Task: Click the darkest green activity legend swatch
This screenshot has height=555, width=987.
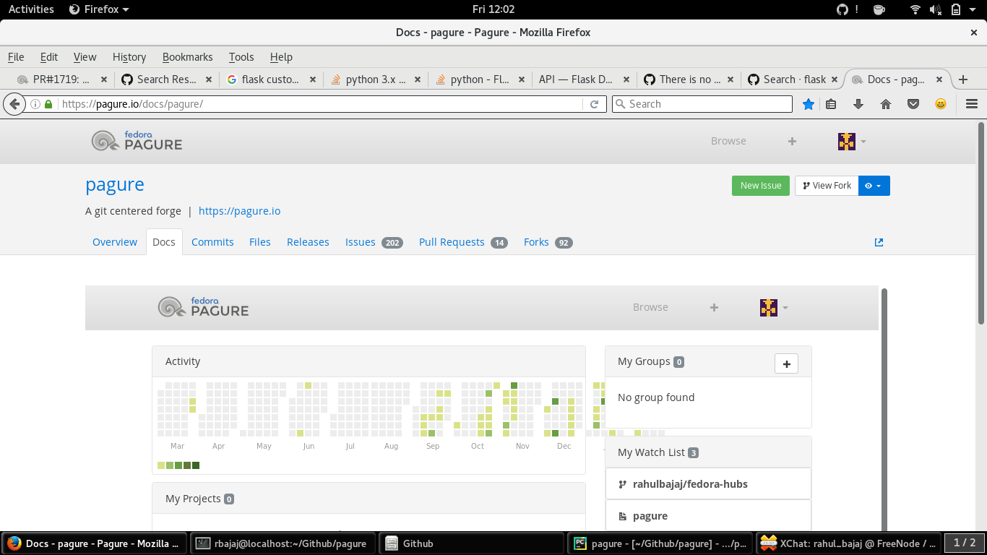Action: point(196,465)
